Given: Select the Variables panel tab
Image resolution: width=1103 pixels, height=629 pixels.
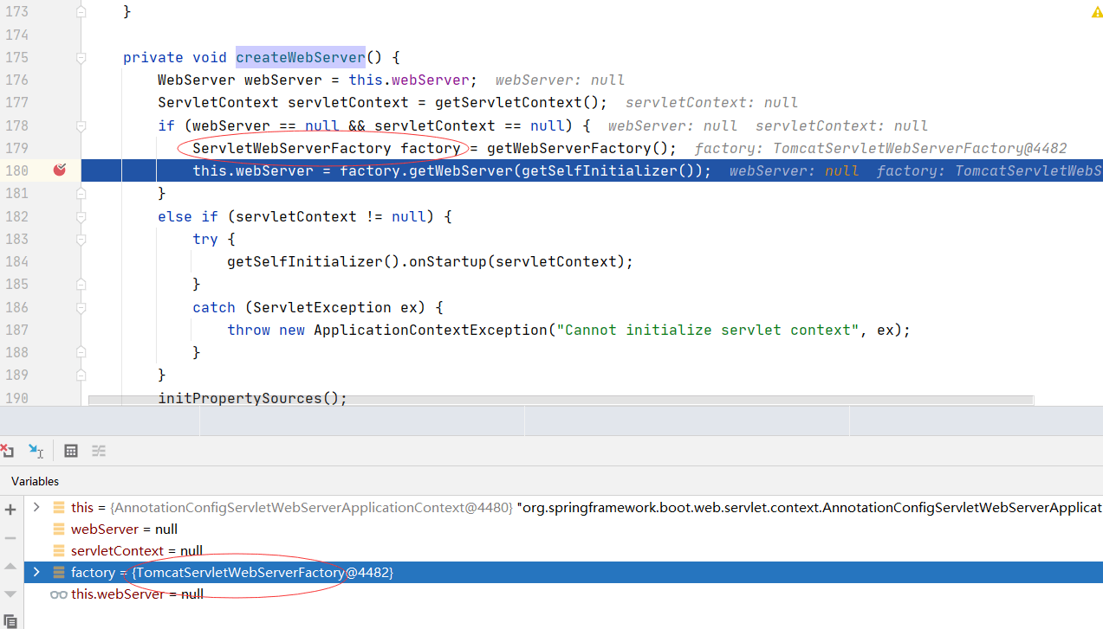Looking at the screenshot, I should tap(36, 481).
